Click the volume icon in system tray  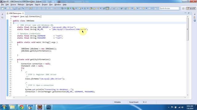[x=183, y=107]
